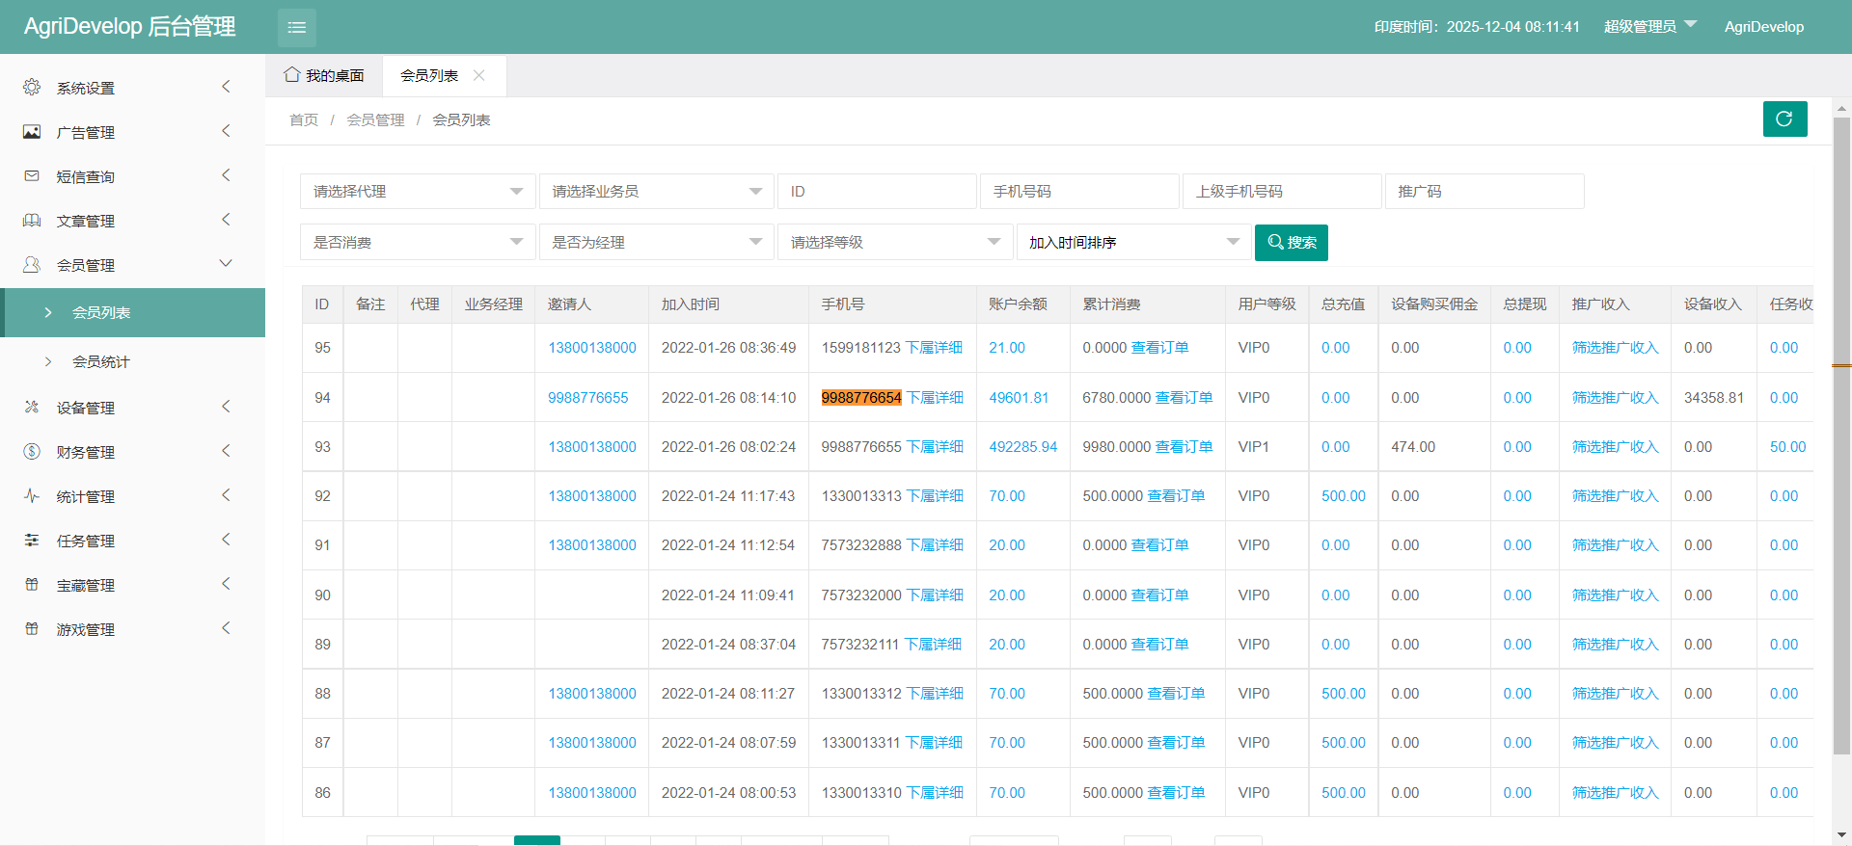Switch to the 我的桌面 tab
The height and width of the screenshot is (846, 1852).
324,75
